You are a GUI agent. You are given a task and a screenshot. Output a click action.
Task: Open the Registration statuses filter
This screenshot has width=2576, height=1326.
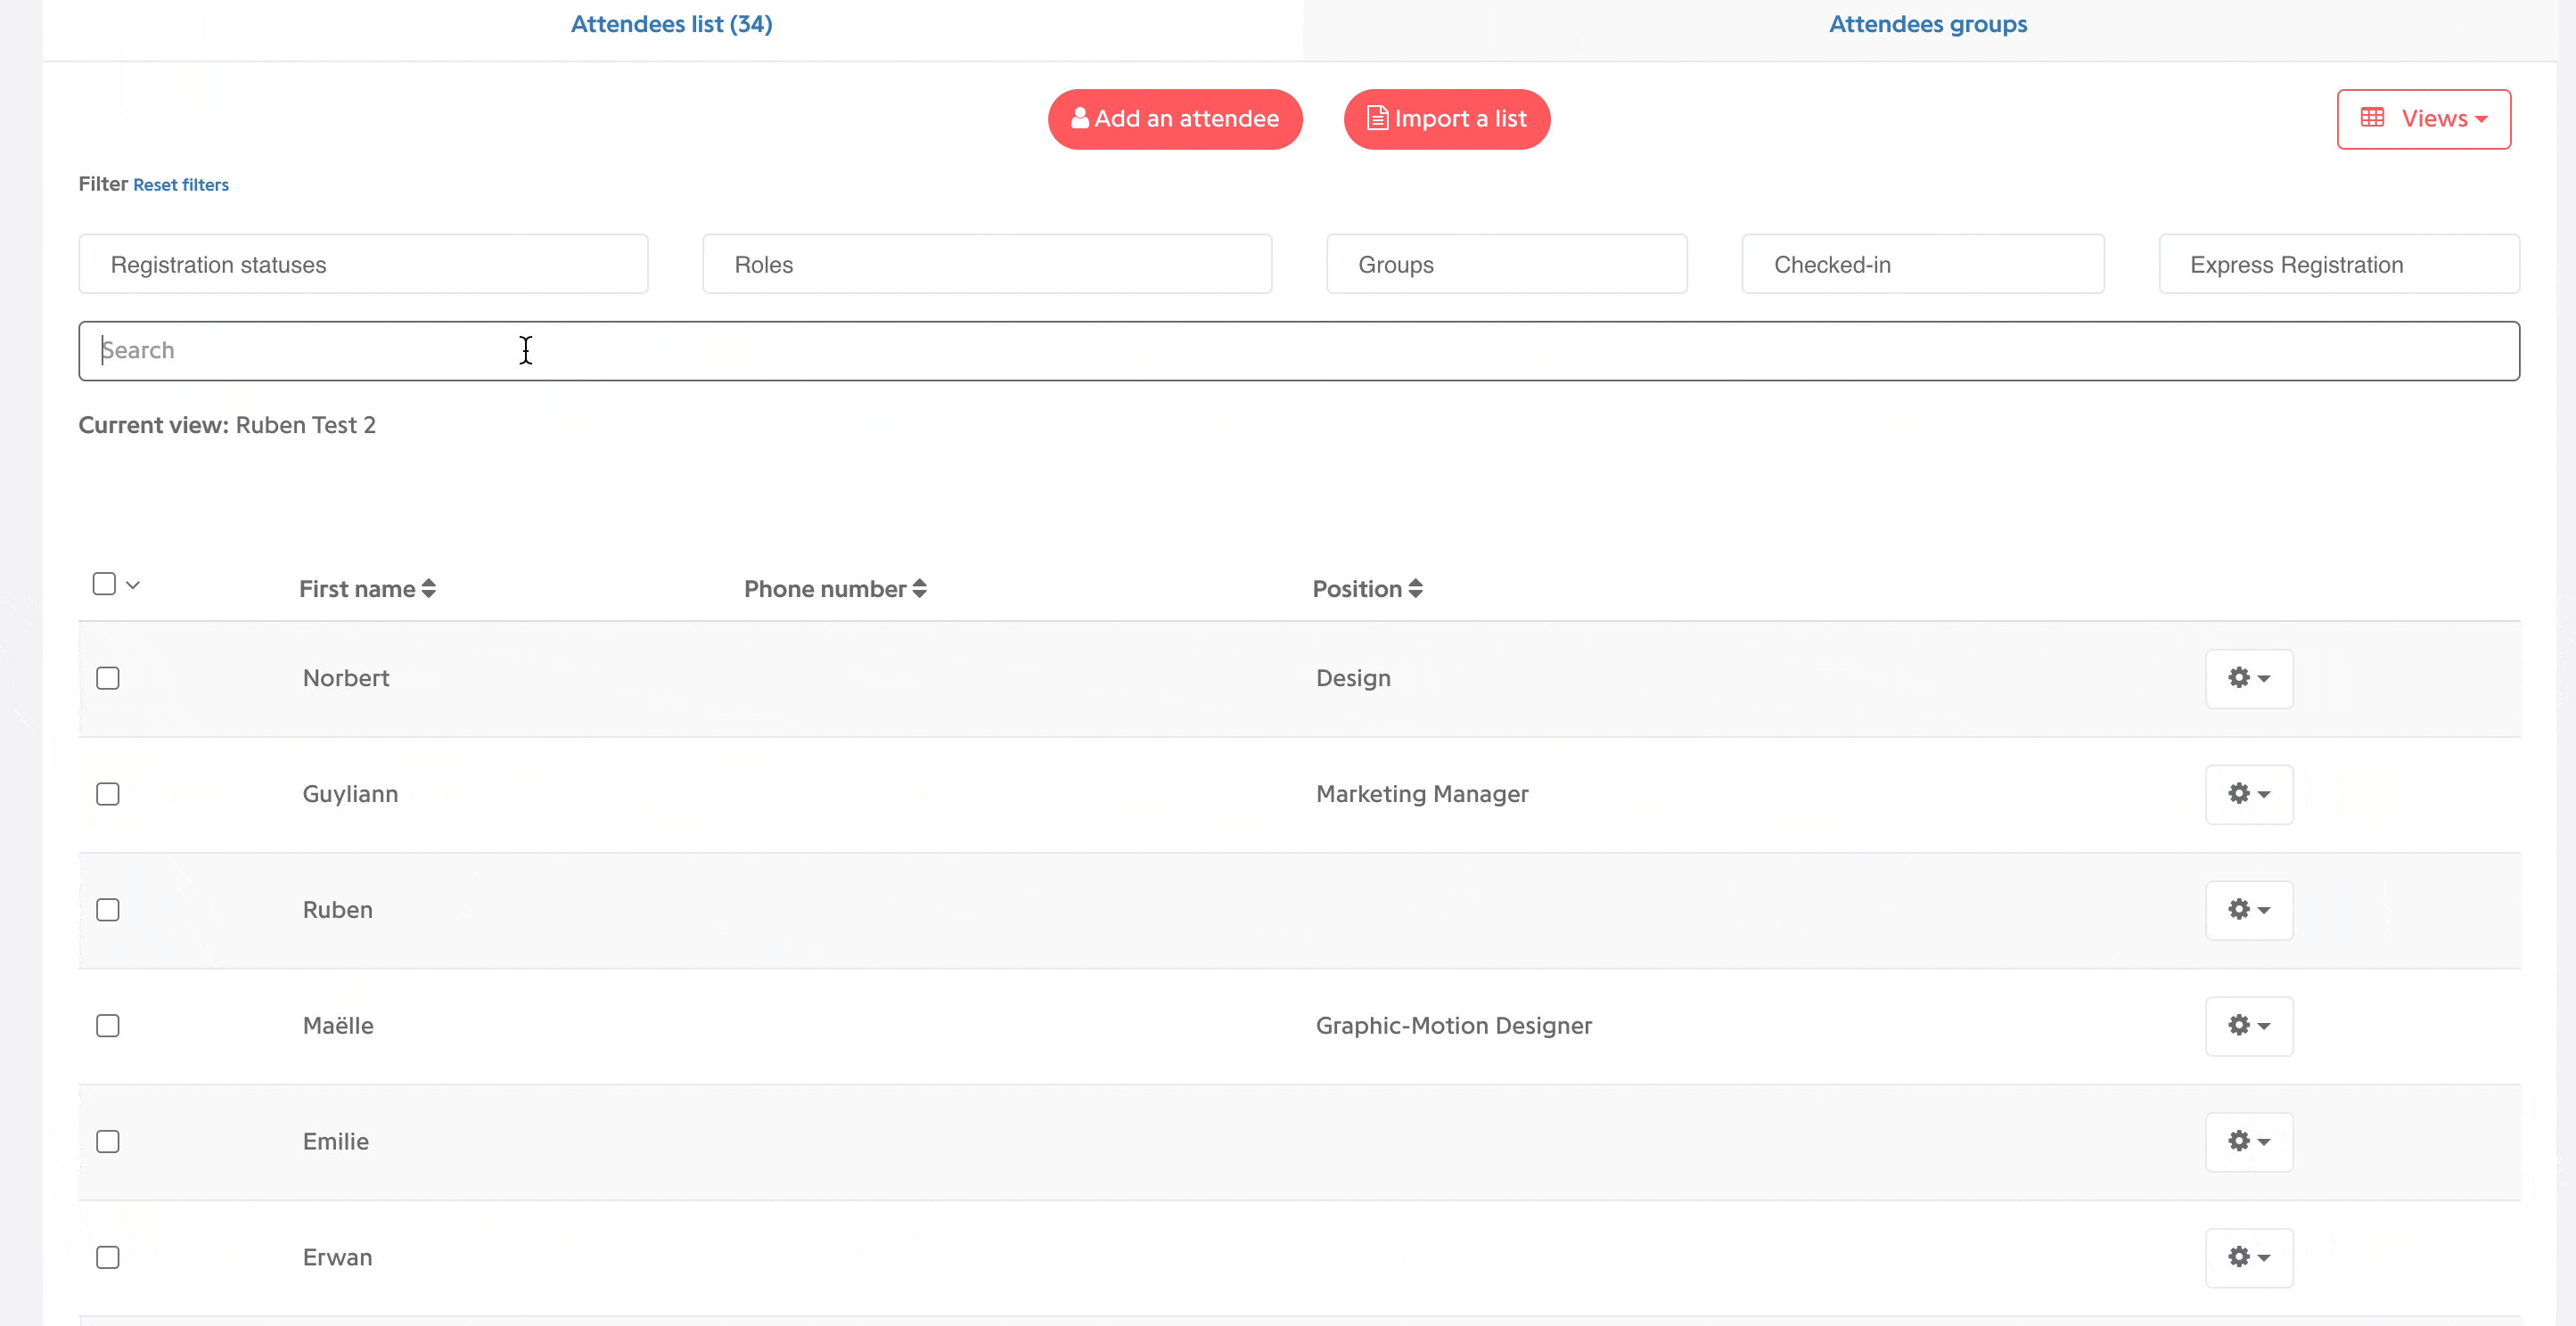pyautogui.click(x=363, y=264)
